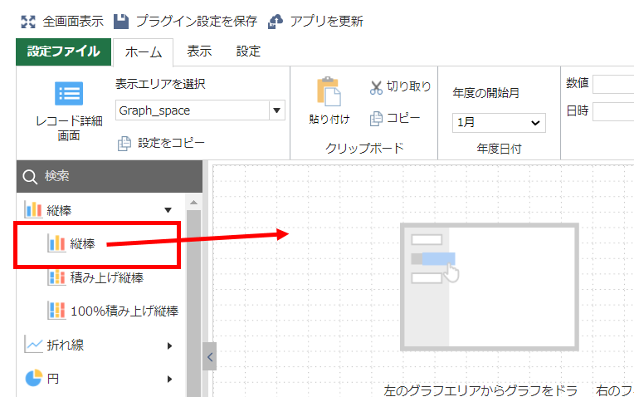Click the コピー button label
Screen dimensions: 634x397
click(403, 118)
